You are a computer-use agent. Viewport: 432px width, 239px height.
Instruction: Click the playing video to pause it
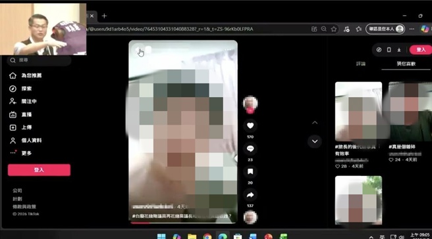tap(183, 132)
